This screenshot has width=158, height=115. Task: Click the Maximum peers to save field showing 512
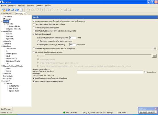pos(73,45)
